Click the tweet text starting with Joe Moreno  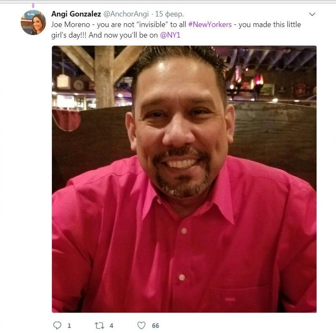point(176,25)
